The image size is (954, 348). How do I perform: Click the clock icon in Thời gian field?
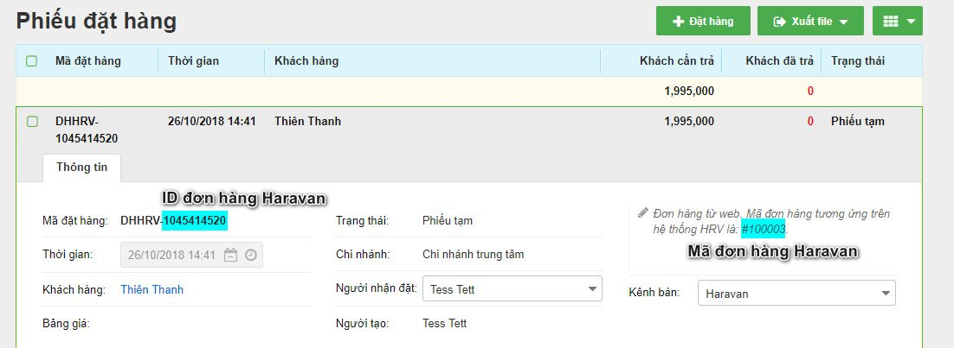(x=250, y=255)
